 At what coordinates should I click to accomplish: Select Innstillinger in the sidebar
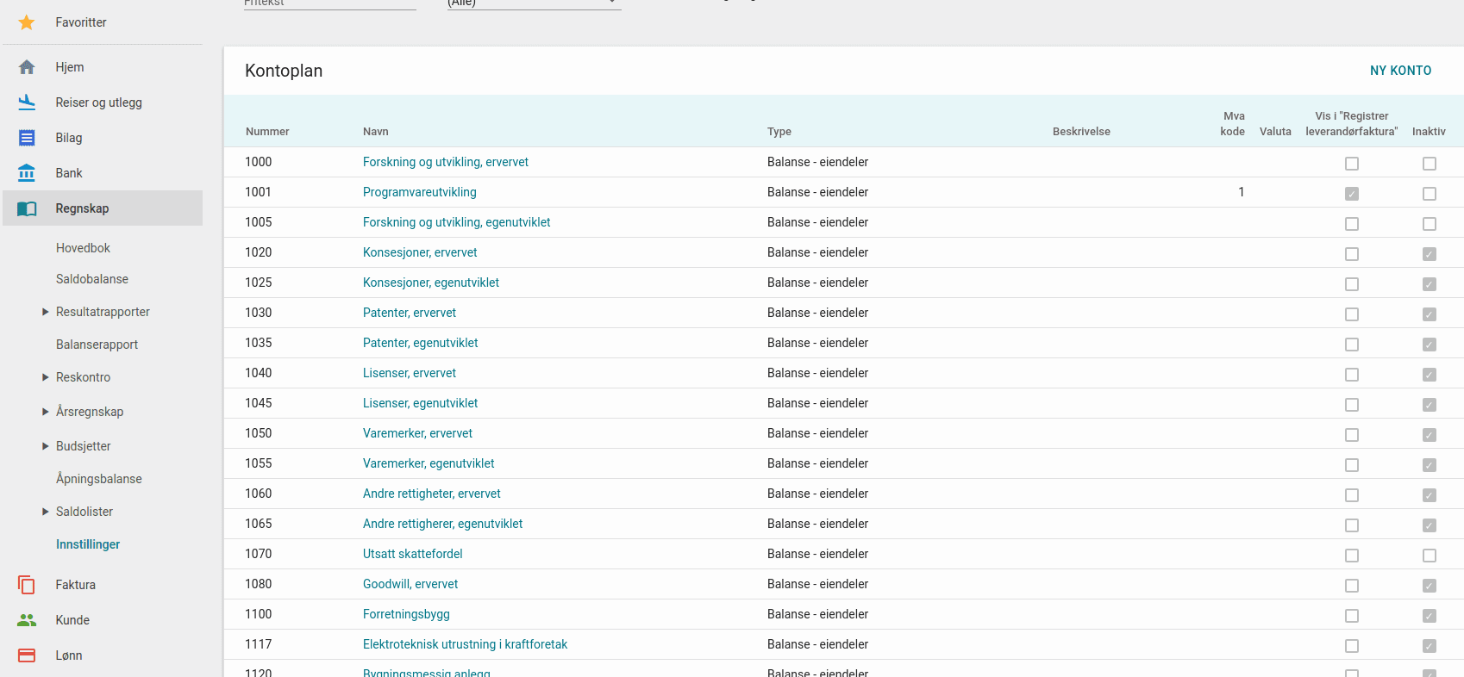[x=88, y=544]
